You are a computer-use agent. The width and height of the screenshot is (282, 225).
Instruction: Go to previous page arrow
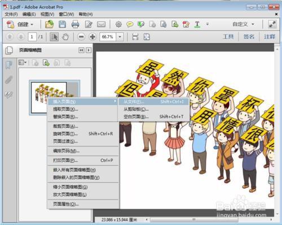tap(10, 37)
